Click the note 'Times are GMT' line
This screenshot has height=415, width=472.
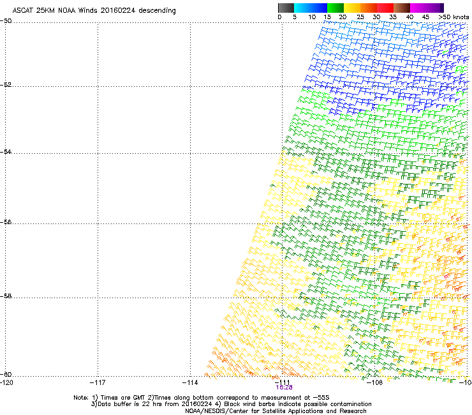pyautogui.click(x=202, y=398)
